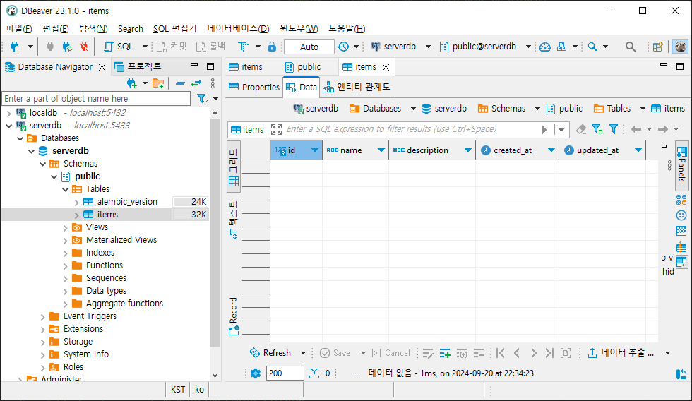Click the 데이터 추출 export button
The height and width of the screenshot is (401, 692).
click(x=622, y=353)
